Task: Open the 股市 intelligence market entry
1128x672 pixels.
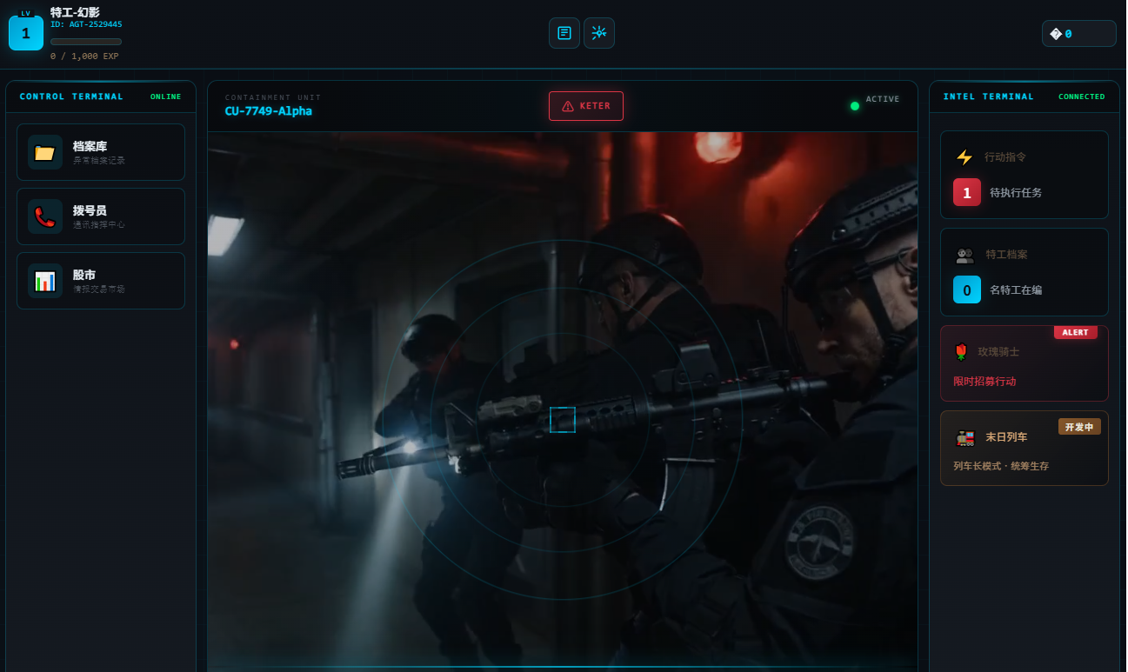Action: click(101, 281)
